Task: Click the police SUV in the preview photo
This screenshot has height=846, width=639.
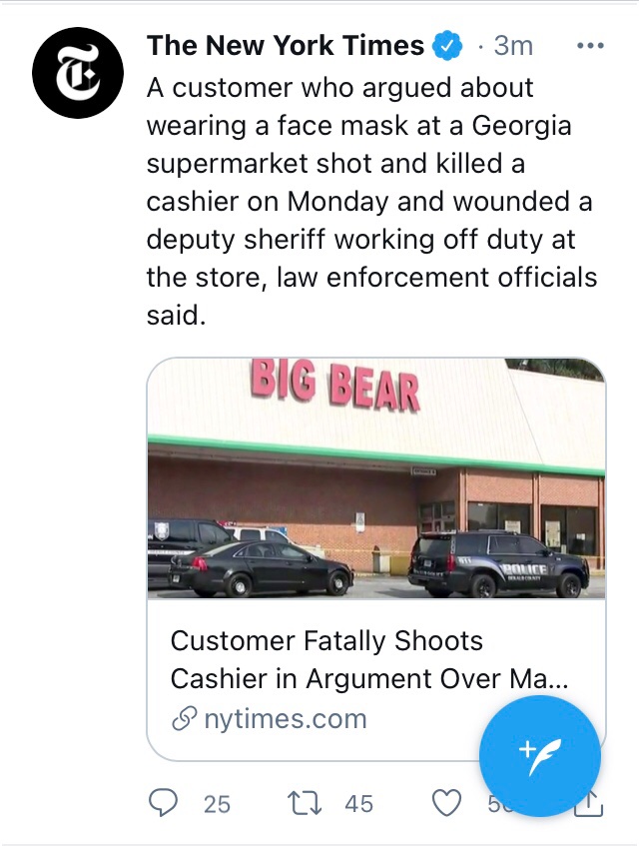Action: [x=499, y=564]
